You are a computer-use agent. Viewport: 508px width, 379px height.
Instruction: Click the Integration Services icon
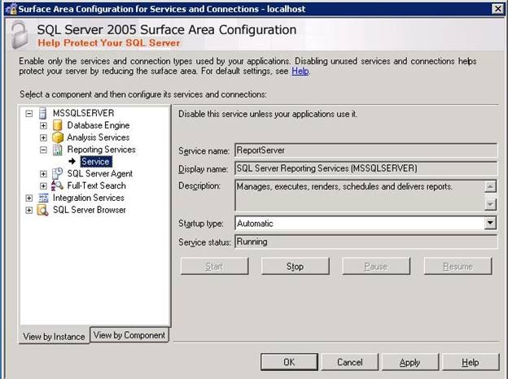tap(43, 198)
